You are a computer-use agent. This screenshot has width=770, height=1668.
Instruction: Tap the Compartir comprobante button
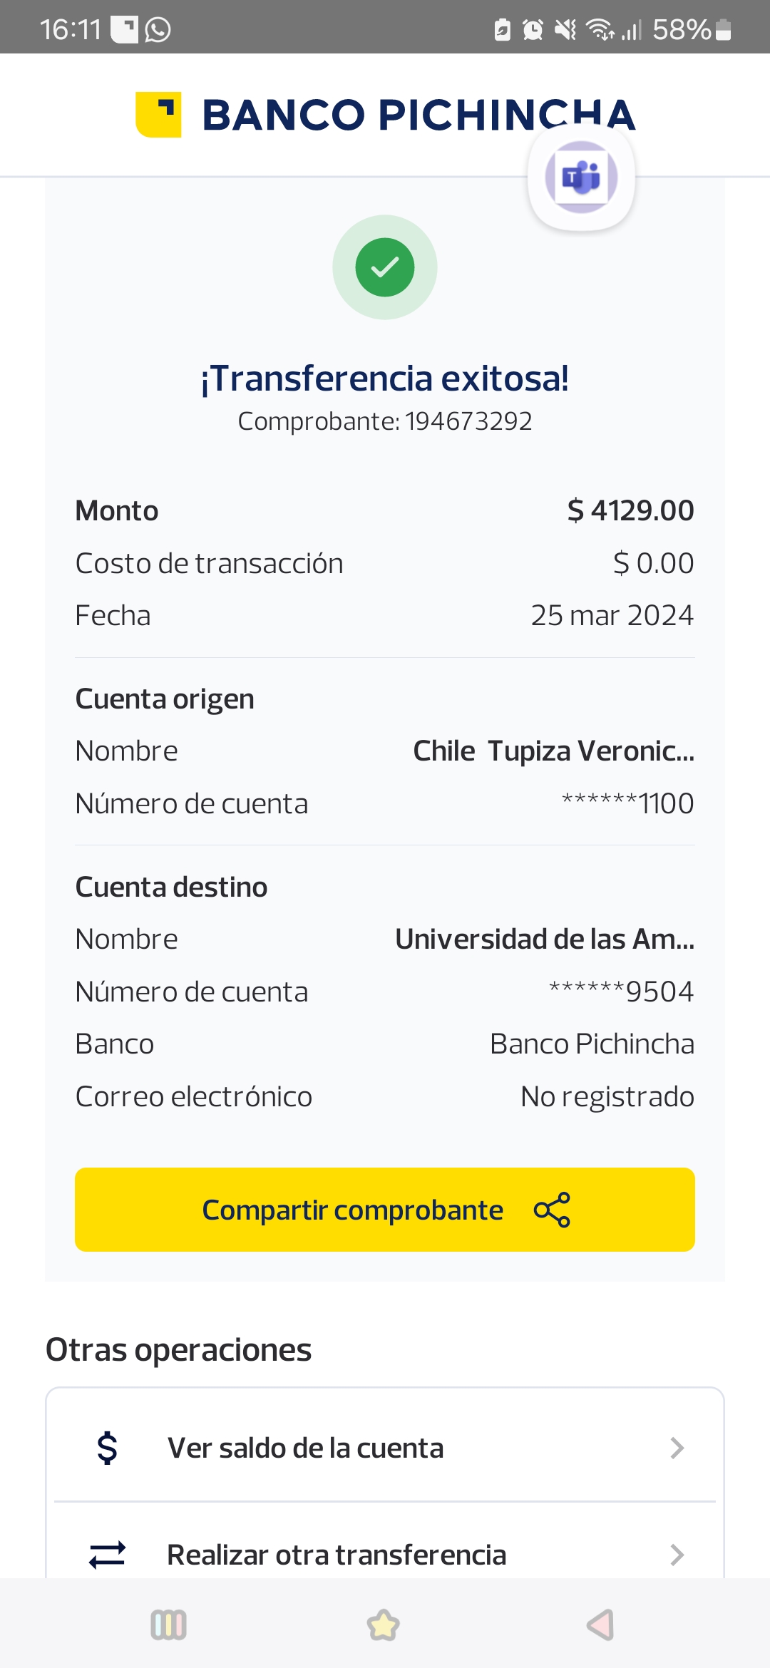(x=385, y=1210)
